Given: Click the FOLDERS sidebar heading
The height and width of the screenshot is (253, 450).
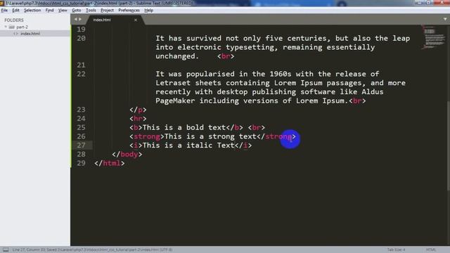Looking at the screenshot, I should click(14, 20).
